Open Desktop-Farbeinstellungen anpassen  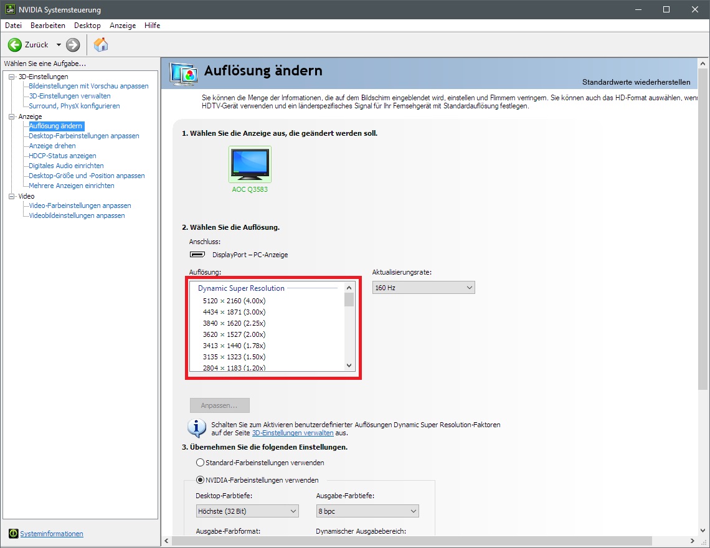(84, 136)
